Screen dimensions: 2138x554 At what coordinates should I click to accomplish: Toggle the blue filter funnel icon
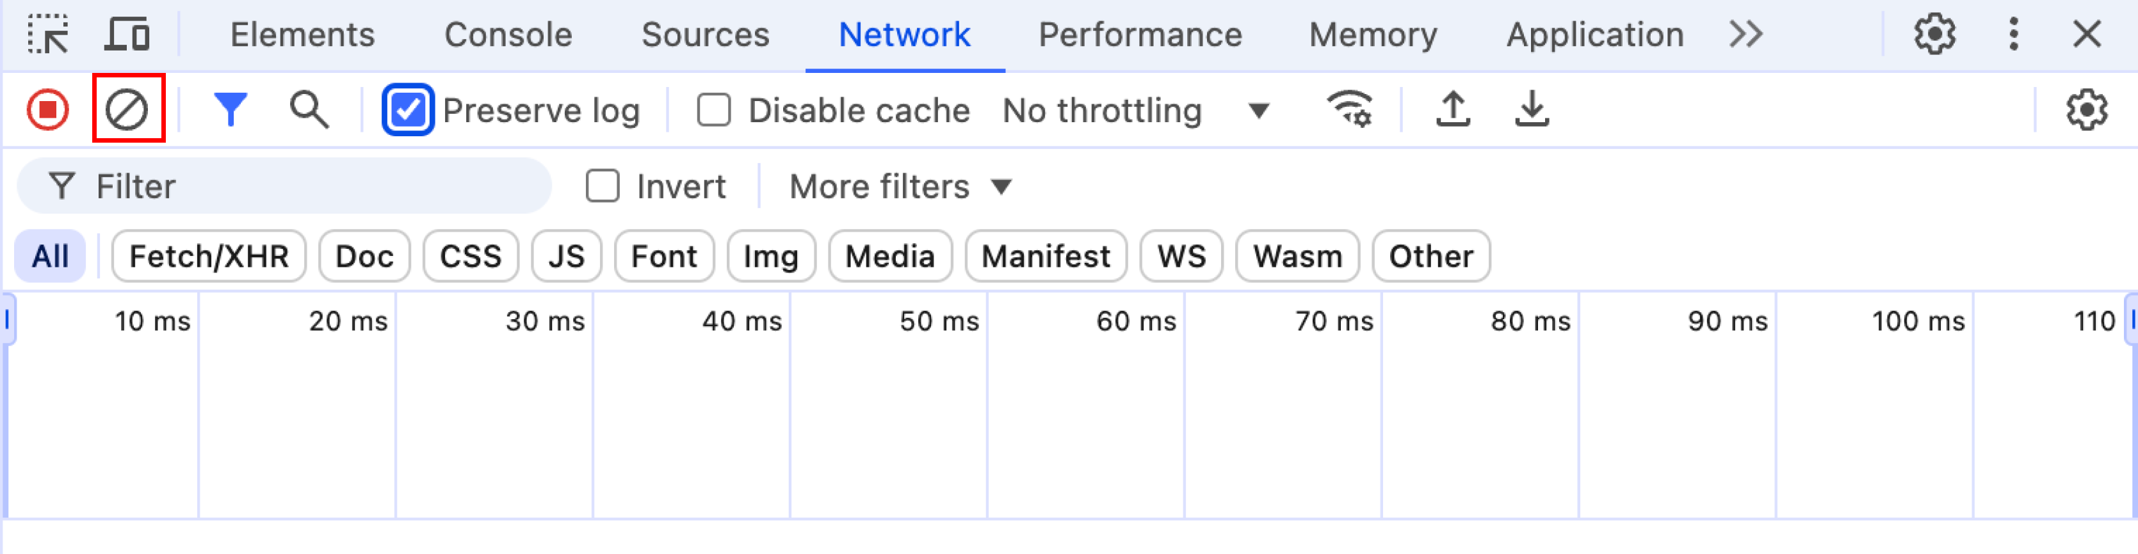[230, 109]
